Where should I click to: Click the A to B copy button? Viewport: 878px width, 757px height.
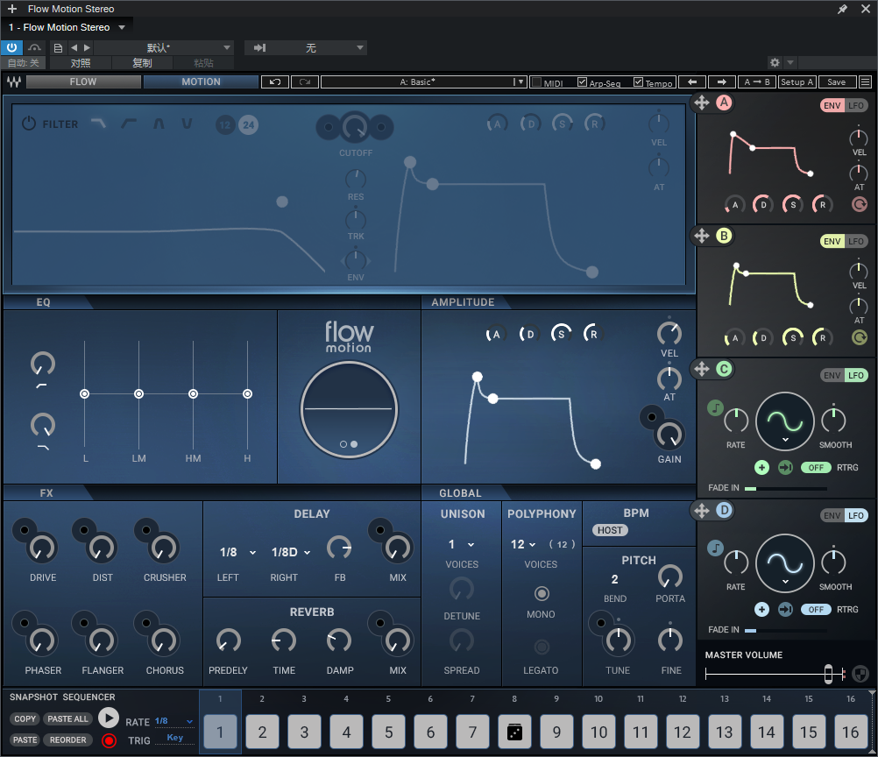756,81
